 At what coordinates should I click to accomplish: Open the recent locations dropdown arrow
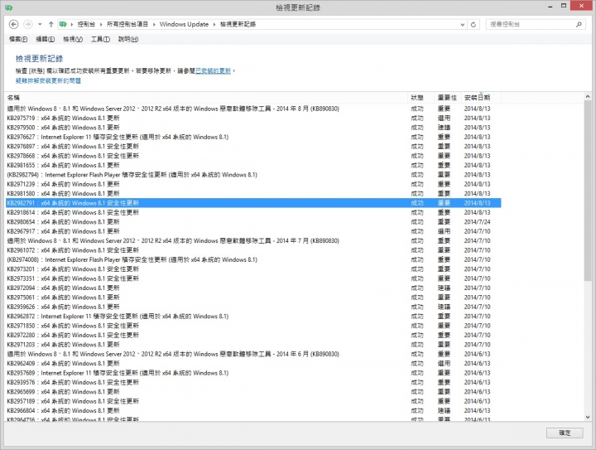[x=40, y=24]
